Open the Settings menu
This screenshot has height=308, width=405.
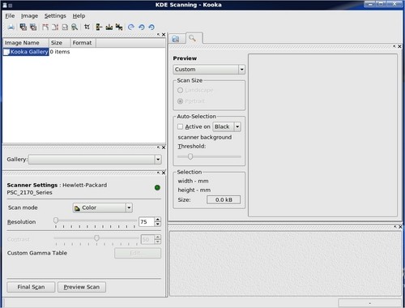(x=55, y=16)
